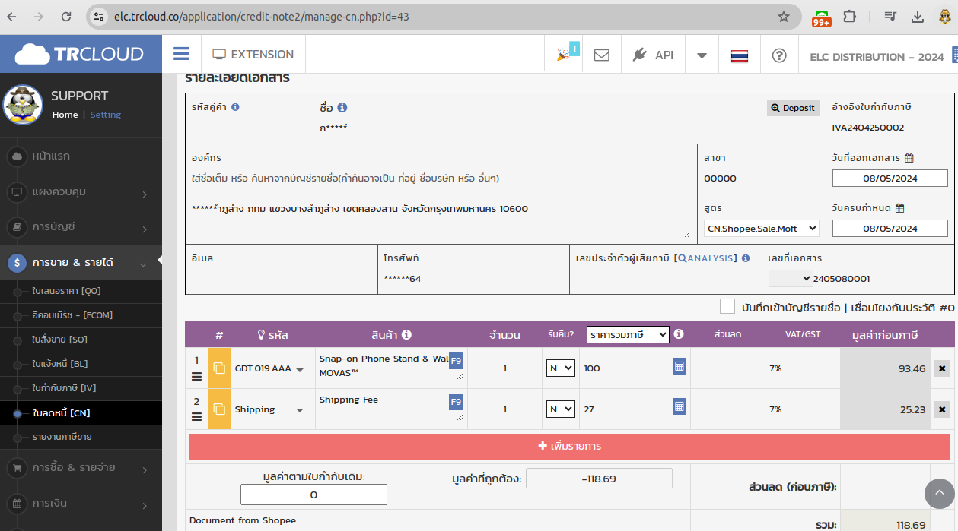Click the copy icon on row 1
Image resolution: width=958 pixels, height=531 pixels.
[x=219, y=368]
